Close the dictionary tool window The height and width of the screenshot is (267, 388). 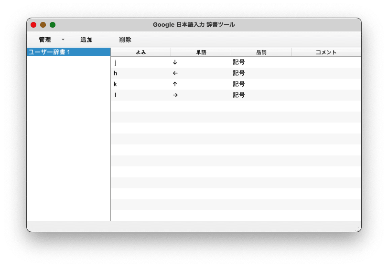click(33, 25)
